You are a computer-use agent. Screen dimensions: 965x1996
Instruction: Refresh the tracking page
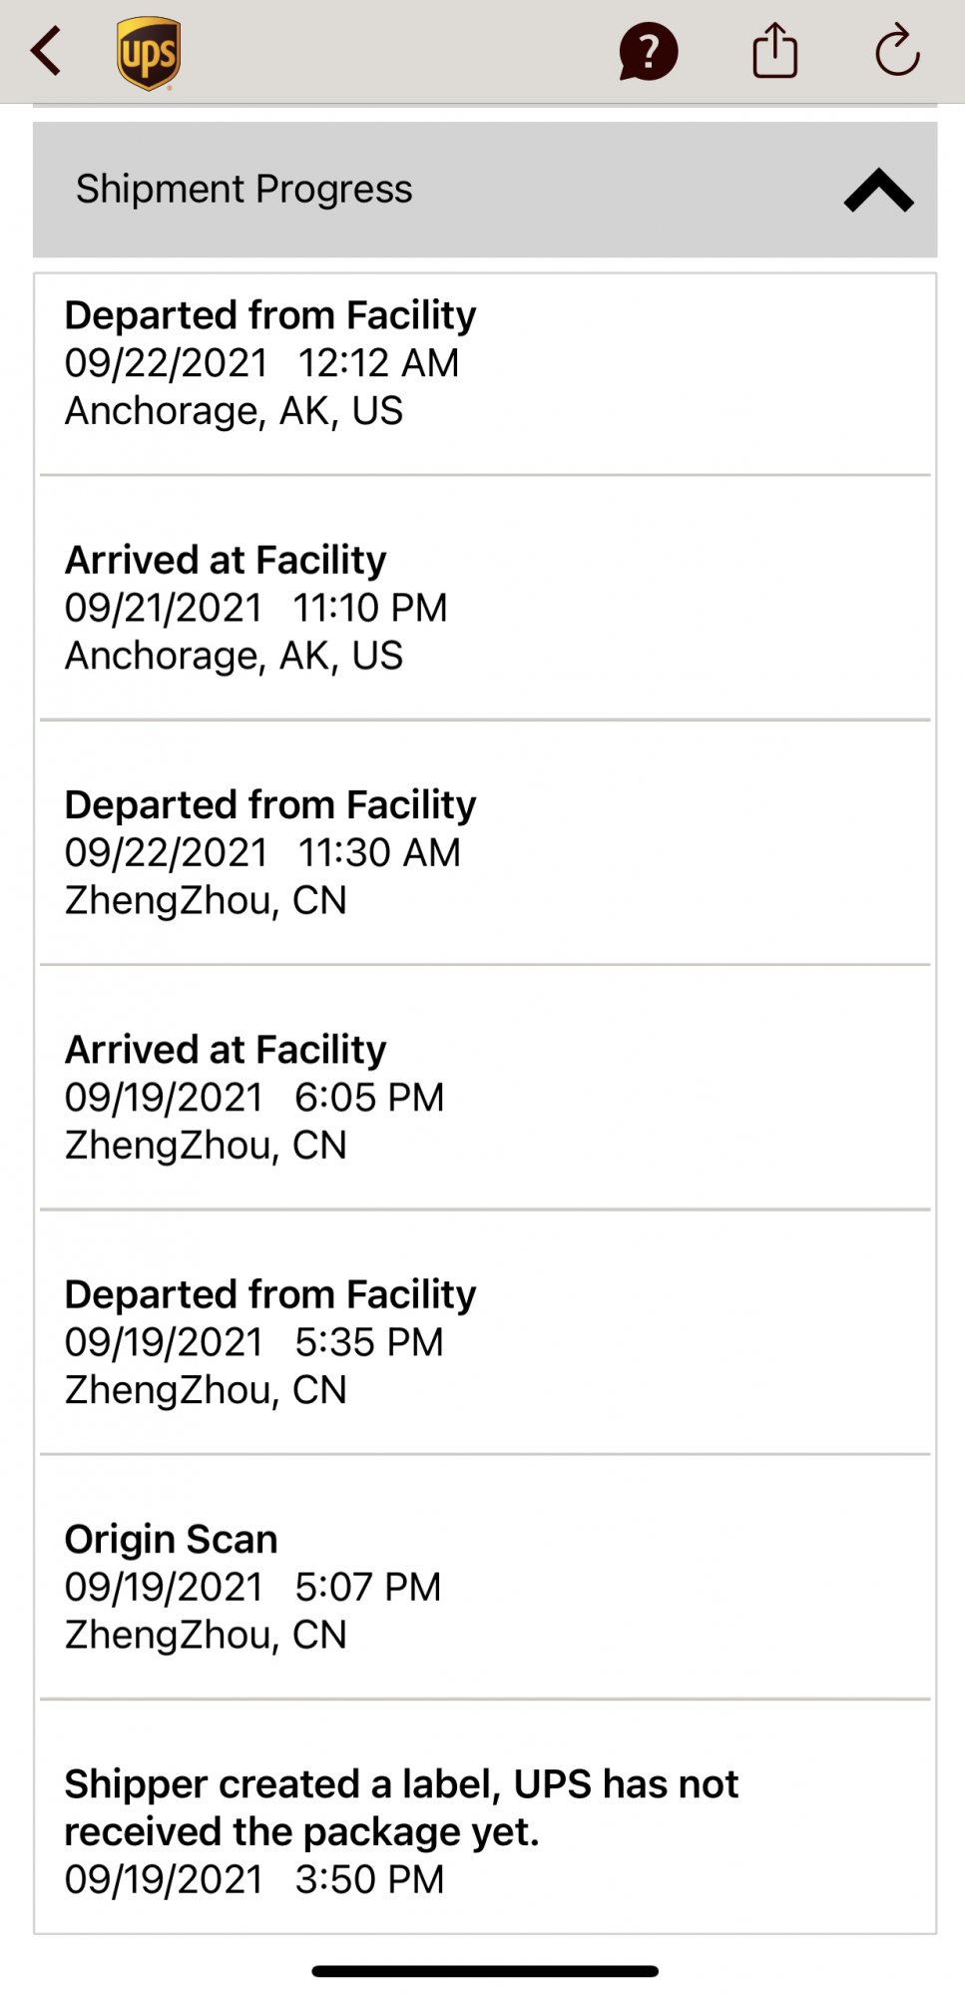click(896, 51)
